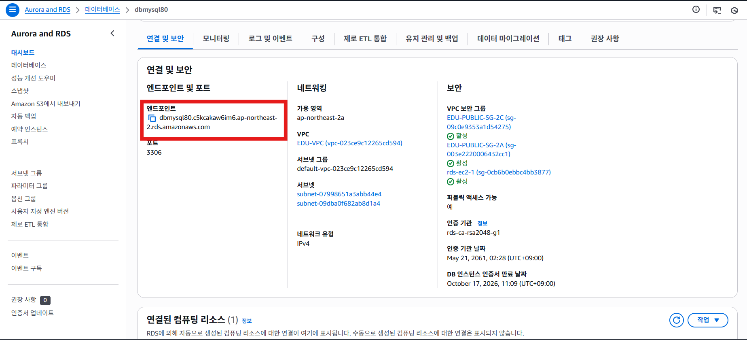Switch to the 제로 ETL 통합 tab
The image size is (747, 340).
[365, 39]
